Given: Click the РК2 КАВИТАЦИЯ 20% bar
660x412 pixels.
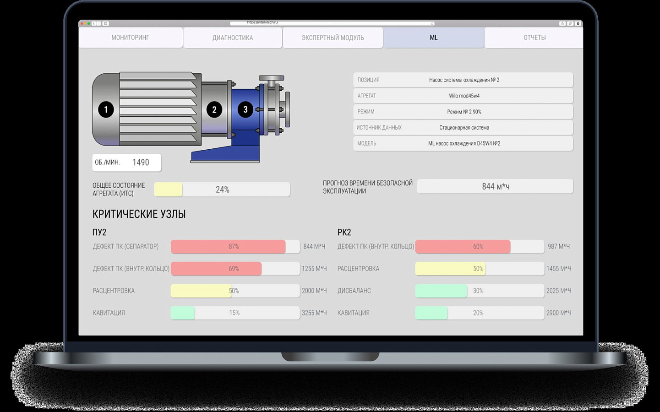Looking at the screenshot, I should click(x=480, y=313).
